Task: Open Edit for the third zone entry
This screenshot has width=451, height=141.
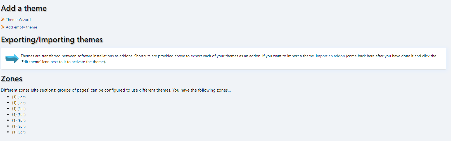Action: [x=22, y=109]
